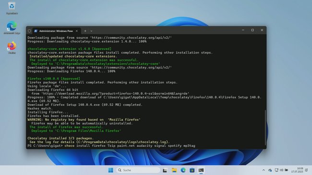Open the Microsoft Edge desktop shortcut

(12, 28)
